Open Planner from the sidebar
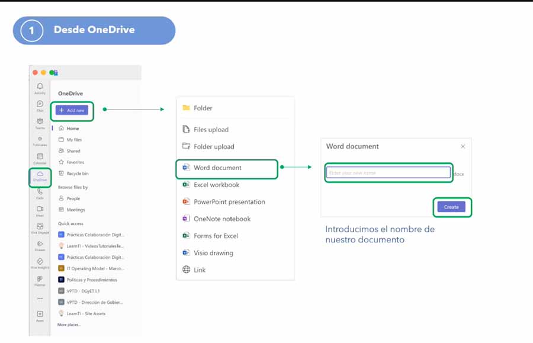This screenshot has width=533, height=343. click(x=40, y=281)
